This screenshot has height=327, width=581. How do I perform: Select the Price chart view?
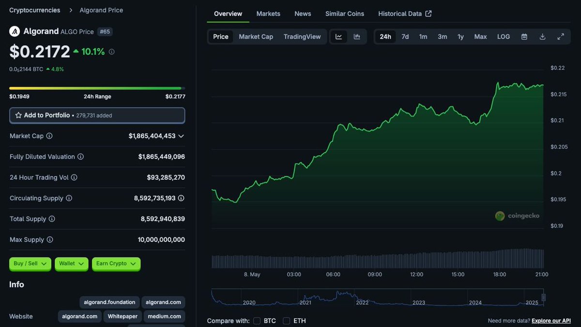point(221,37)
